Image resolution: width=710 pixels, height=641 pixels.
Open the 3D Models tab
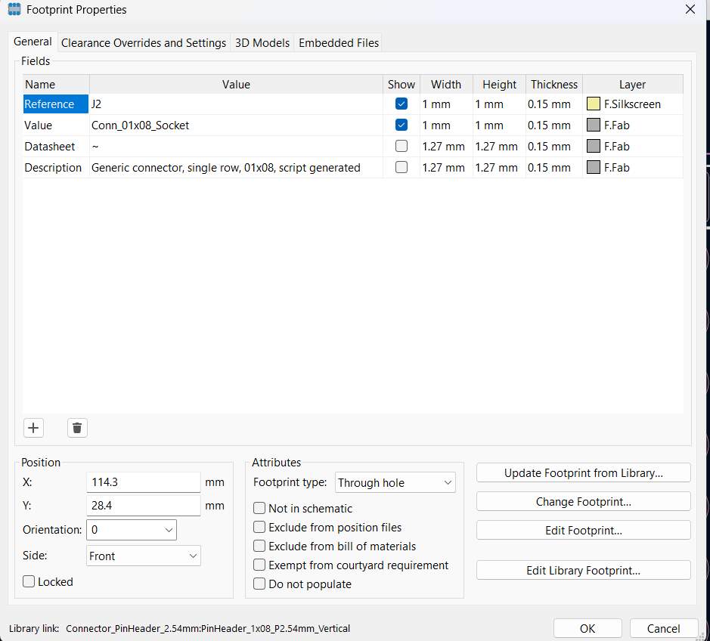click(262, 43)
